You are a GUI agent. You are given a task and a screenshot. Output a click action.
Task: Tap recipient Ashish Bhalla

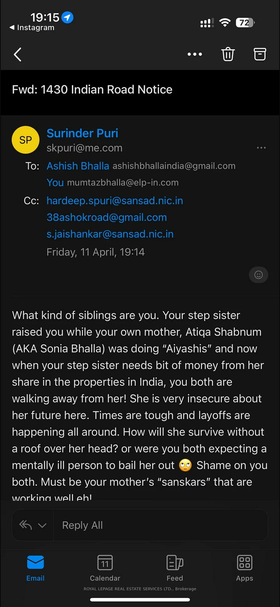(x=78, y=166)
